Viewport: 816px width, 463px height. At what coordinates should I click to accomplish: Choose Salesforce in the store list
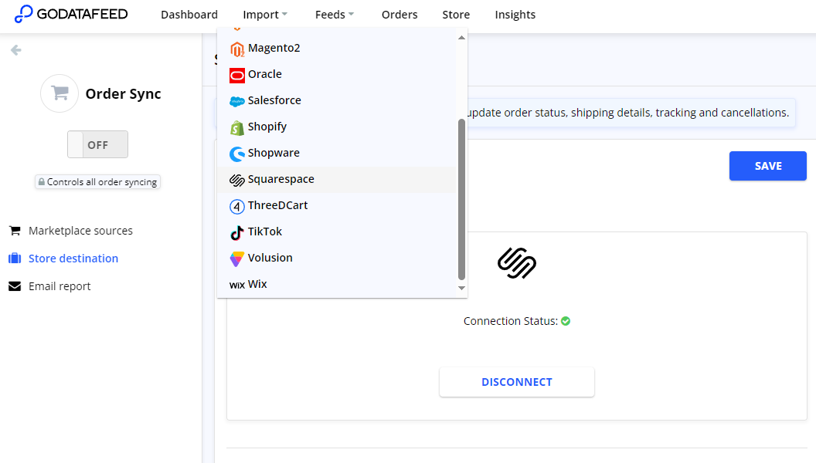(337, 100)
